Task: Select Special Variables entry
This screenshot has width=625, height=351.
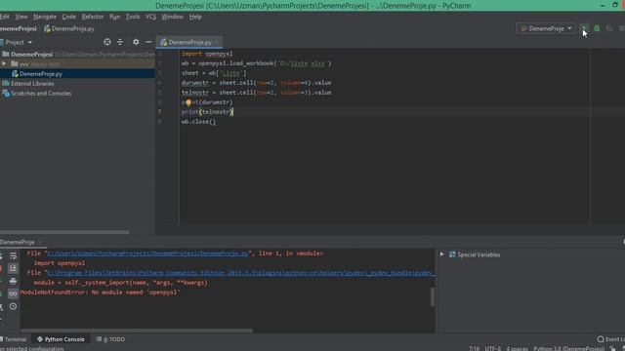Action: 475,254
